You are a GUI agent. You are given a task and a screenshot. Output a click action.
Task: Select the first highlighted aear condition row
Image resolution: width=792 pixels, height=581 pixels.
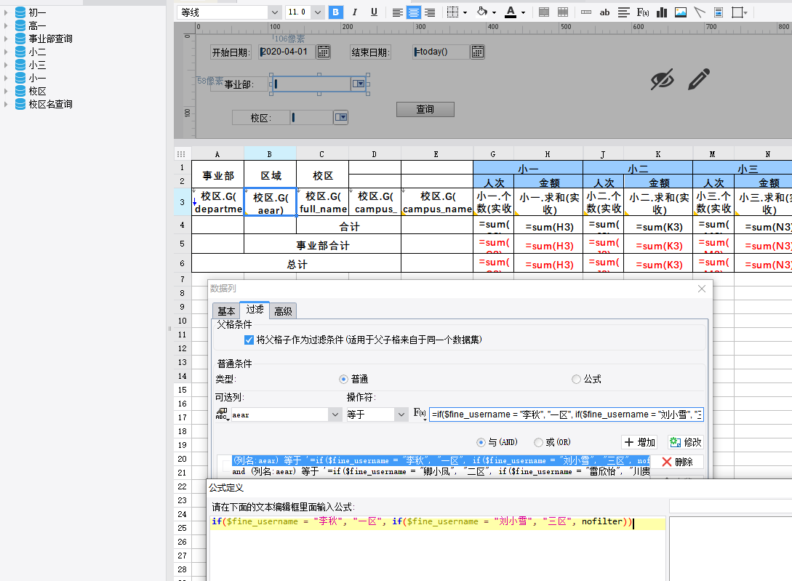pos(441,461)
